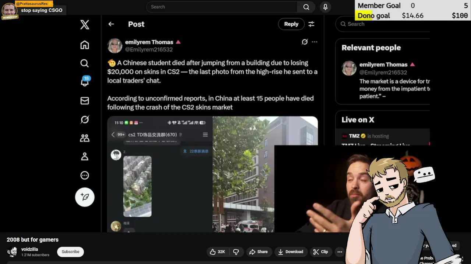Open X Communities people icon
This screenshot has width=471, height=264.
tap(85, 138)
